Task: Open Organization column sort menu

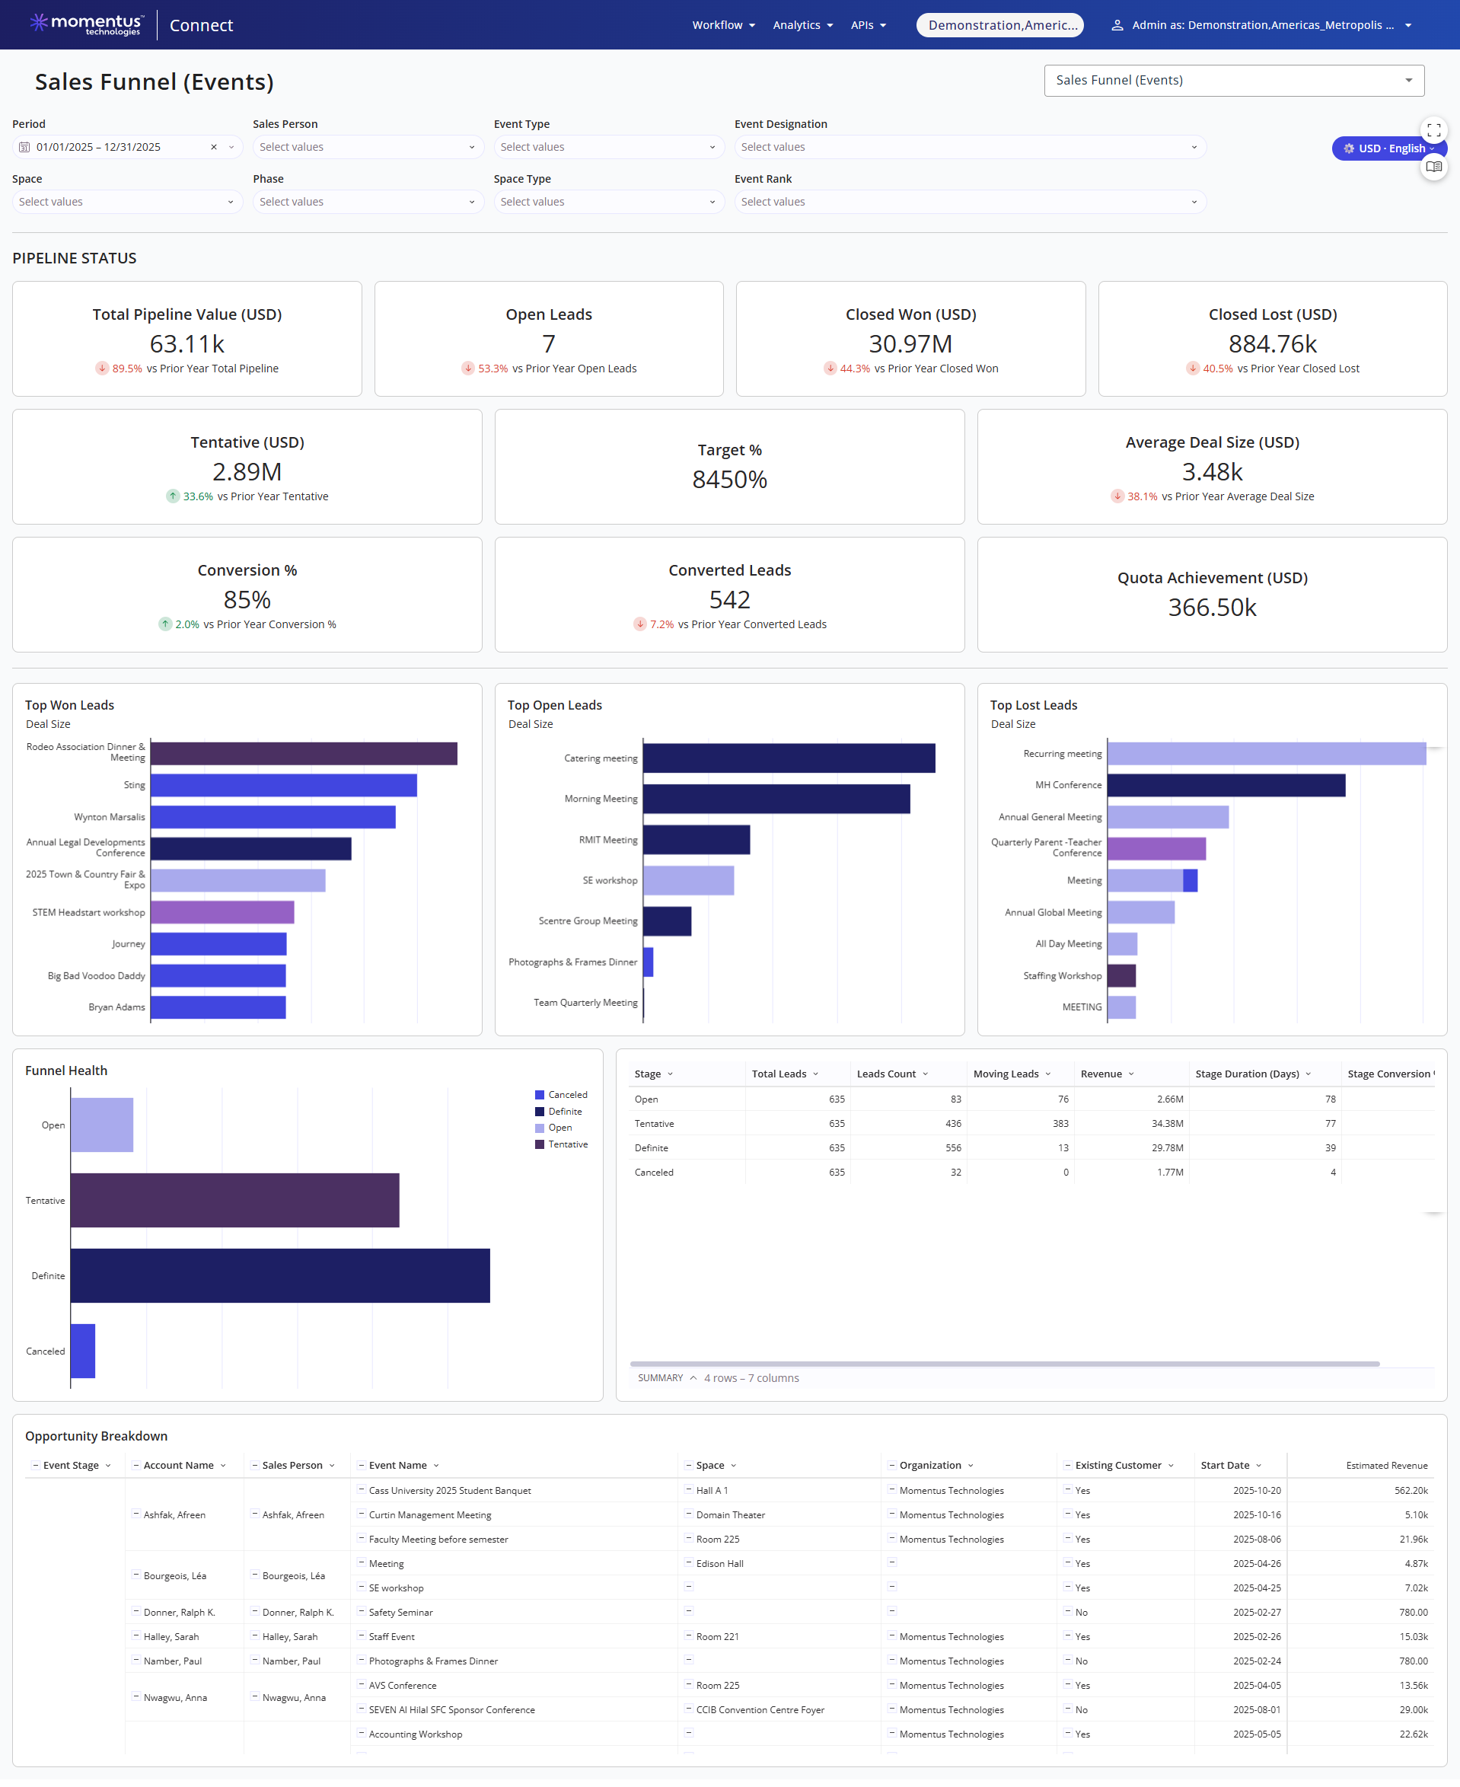Action: pyautogui.click(x=971, y=1465)
